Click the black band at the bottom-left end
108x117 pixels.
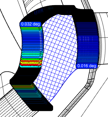42,107
